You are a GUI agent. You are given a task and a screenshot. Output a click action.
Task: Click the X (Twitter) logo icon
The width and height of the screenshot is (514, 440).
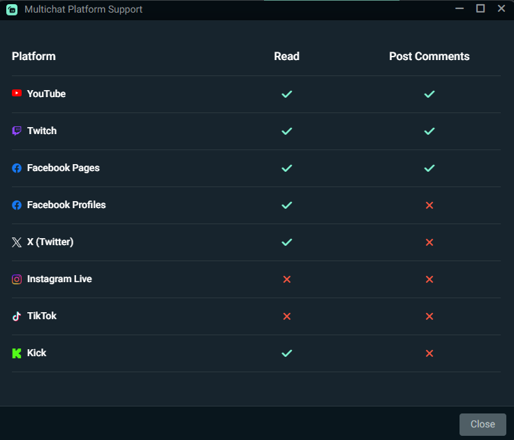pyautogui.click(x=17, y=242)
